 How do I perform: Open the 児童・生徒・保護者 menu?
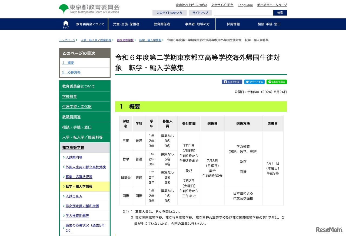tap(126, 24)
